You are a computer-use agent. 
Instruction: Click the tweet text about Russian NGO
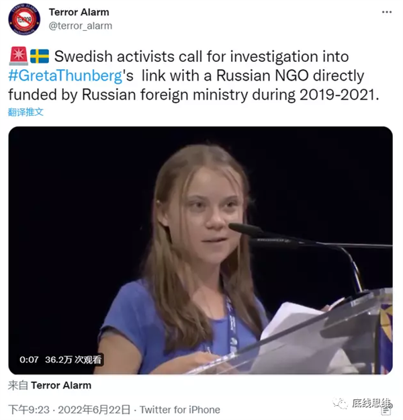click(193, 76)
